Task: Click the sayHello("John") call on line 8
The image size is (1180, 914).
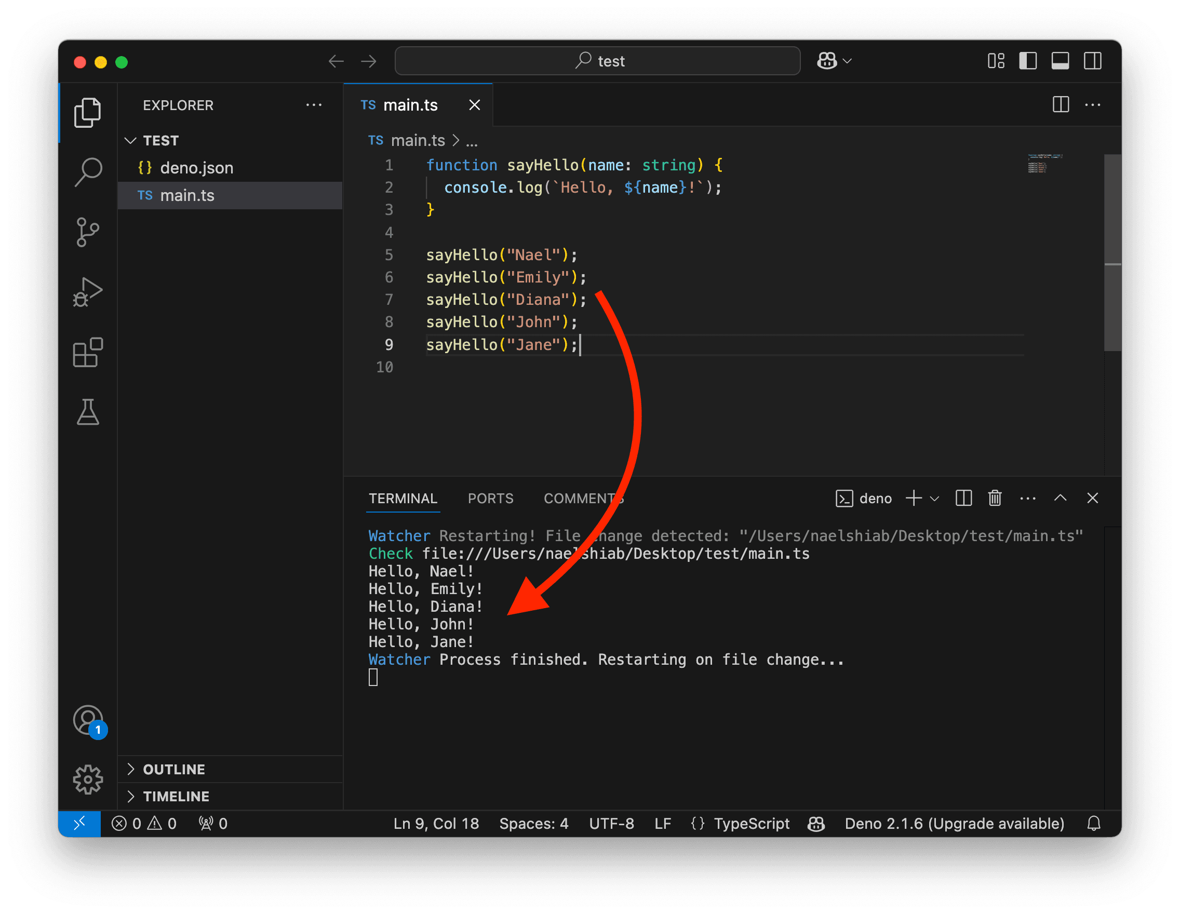Action: [x=502, y=322]
